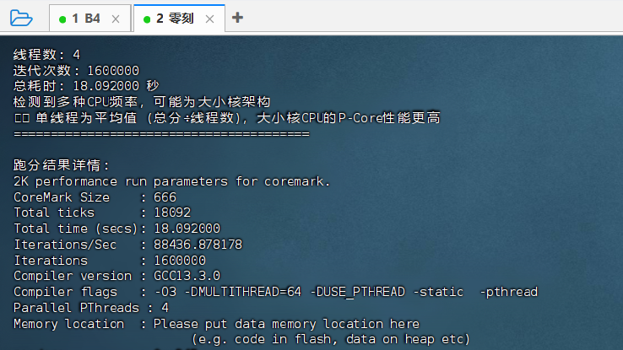623x350 pixels.
Task: Click the Parallel PThreads line
Action: coord(91,308)
